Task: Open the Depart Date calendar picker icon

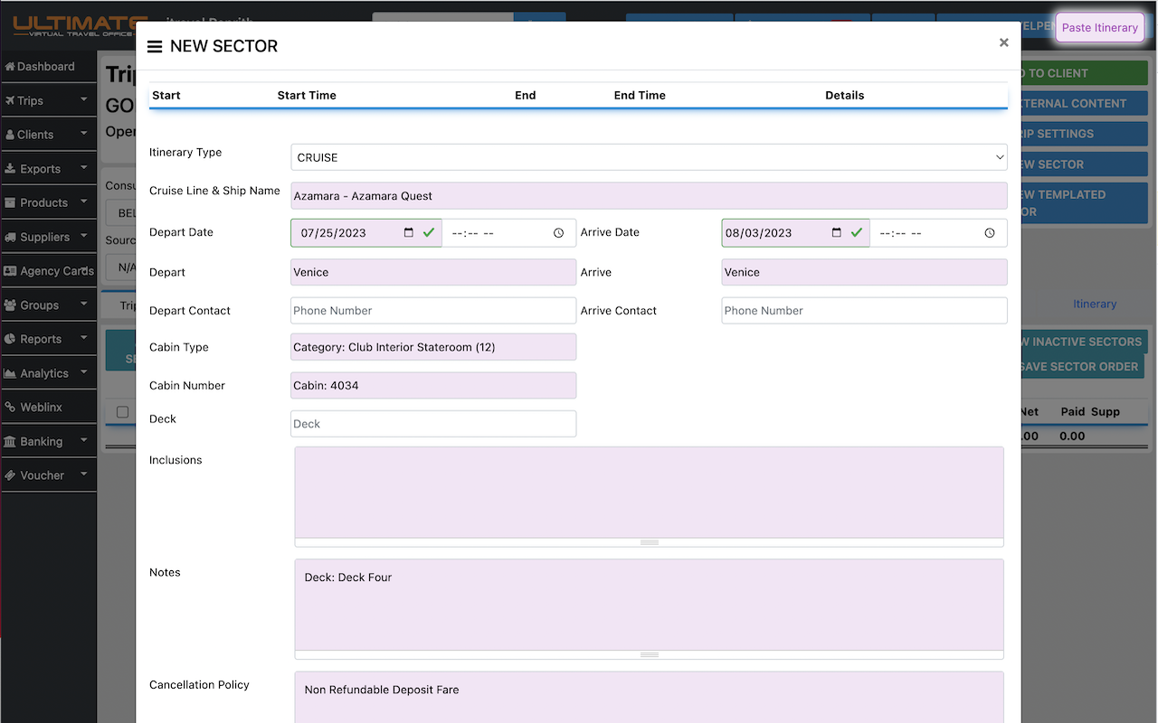Action: coord(409,232)
